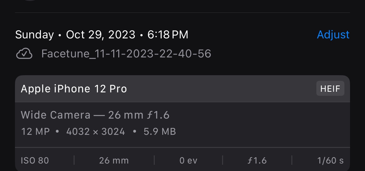The height and width of the screenshot is (171, 365).
Task: Tap the 12 MP resolution label
Action: [x=35, y=132]
